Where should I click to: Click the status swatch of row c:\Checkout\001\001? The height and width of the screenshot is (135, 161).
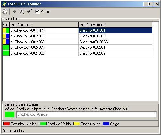pos(6,30)
